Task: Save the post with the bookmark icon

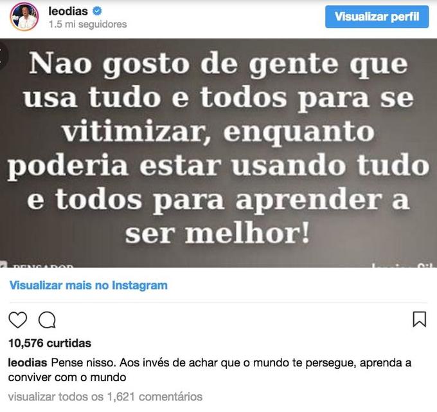Action: coord(419,319)
